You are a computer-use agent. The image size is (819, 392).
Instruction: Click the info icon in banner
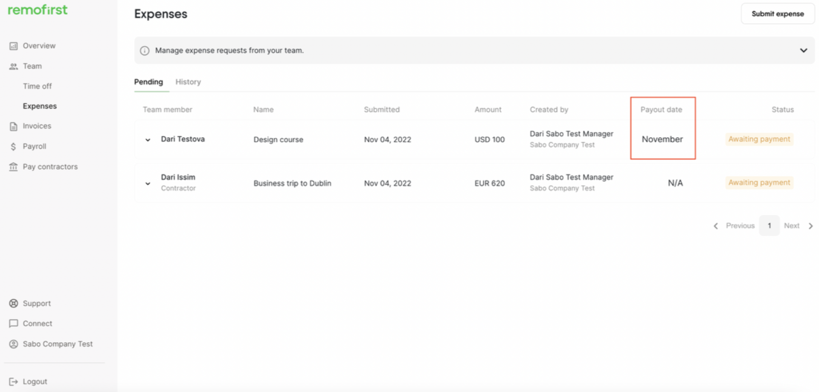coord(145,51)
